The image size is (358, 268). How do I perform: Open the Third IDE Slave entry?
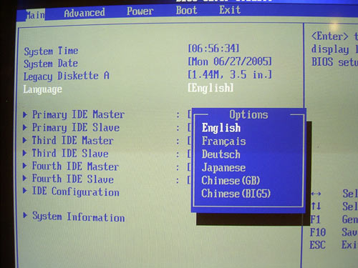70,153
